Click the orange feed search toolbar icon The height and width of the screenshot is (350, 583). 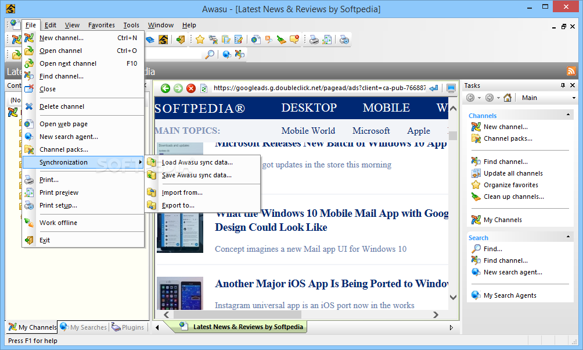[x=268, y=40]
